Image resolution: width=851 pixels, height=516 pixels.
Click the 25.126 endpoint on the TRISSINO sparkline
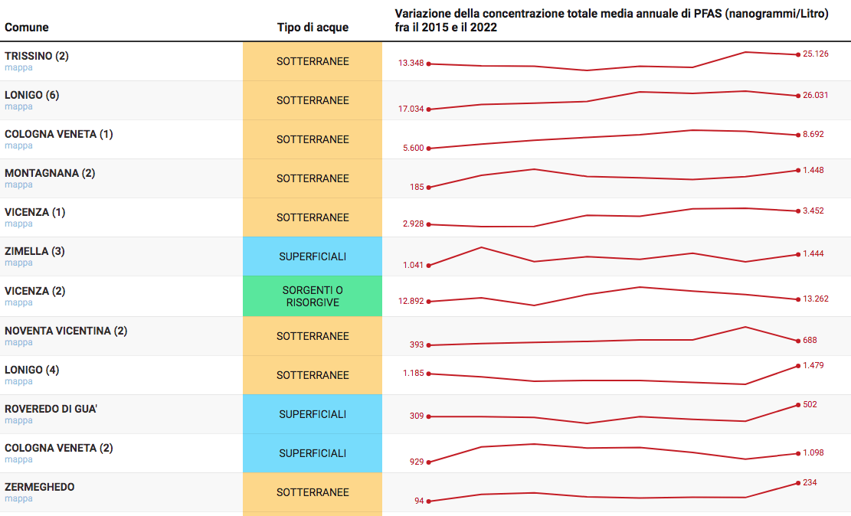tap(797, 54)
